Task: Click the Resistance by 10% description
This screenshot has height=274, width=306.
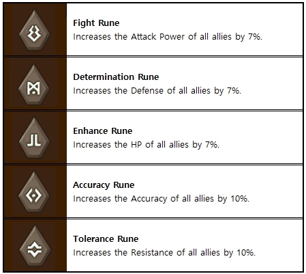Action: [x=164, y=253]
